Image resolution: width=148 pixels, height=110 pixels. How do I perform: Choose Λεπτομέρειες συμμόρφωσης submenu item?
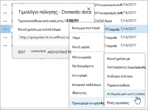(125, 67)
